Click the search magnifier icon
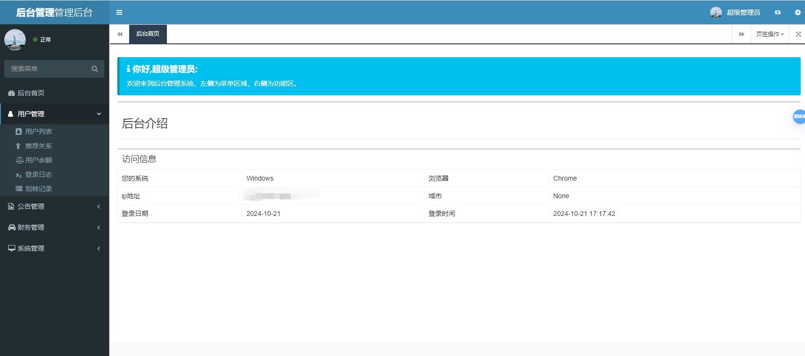 [x=94, y=69]
